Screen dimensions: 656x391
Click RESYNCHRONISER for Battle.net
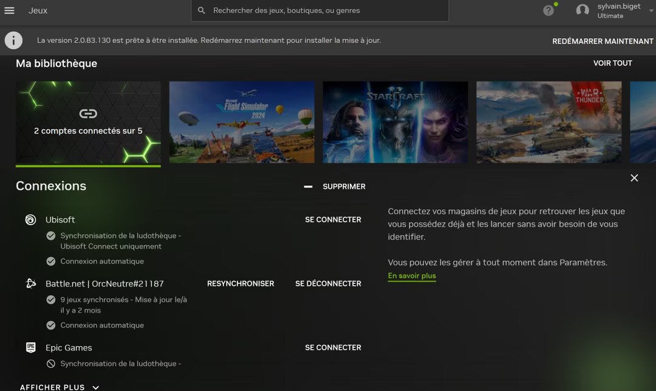tap(240, 283)
